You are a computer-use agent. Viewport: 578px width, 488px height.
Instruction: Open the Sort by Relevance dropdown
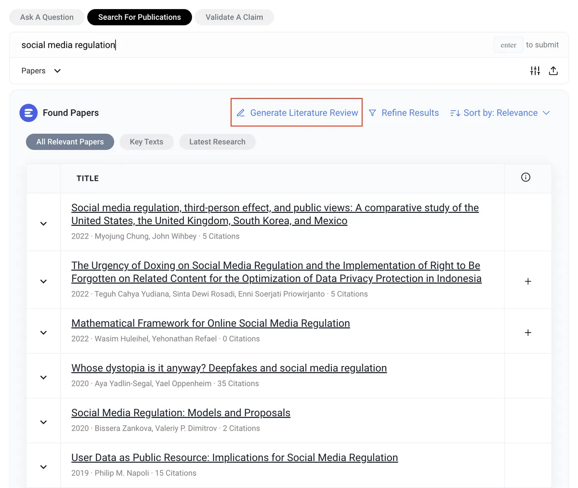point(500,113)
